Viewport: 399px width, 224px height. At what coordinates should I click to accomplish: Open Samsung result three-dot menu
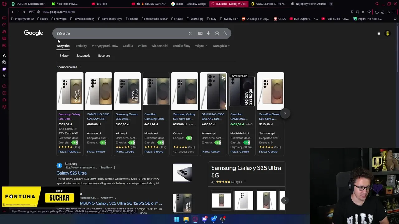(x=114, y=167)
